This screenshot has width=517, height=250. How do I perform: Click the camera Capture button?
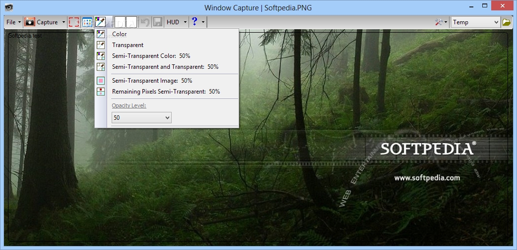(x=42, y=22)
